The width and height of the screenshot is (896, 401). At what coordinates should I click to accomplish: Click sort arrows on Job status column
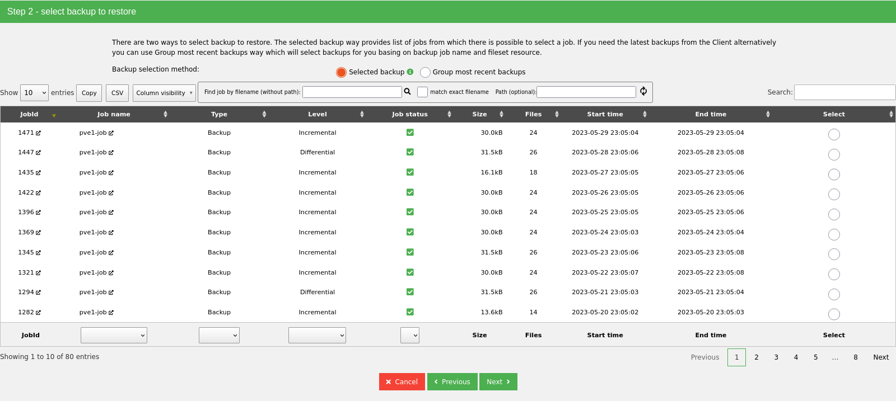[x=449, y=114]
